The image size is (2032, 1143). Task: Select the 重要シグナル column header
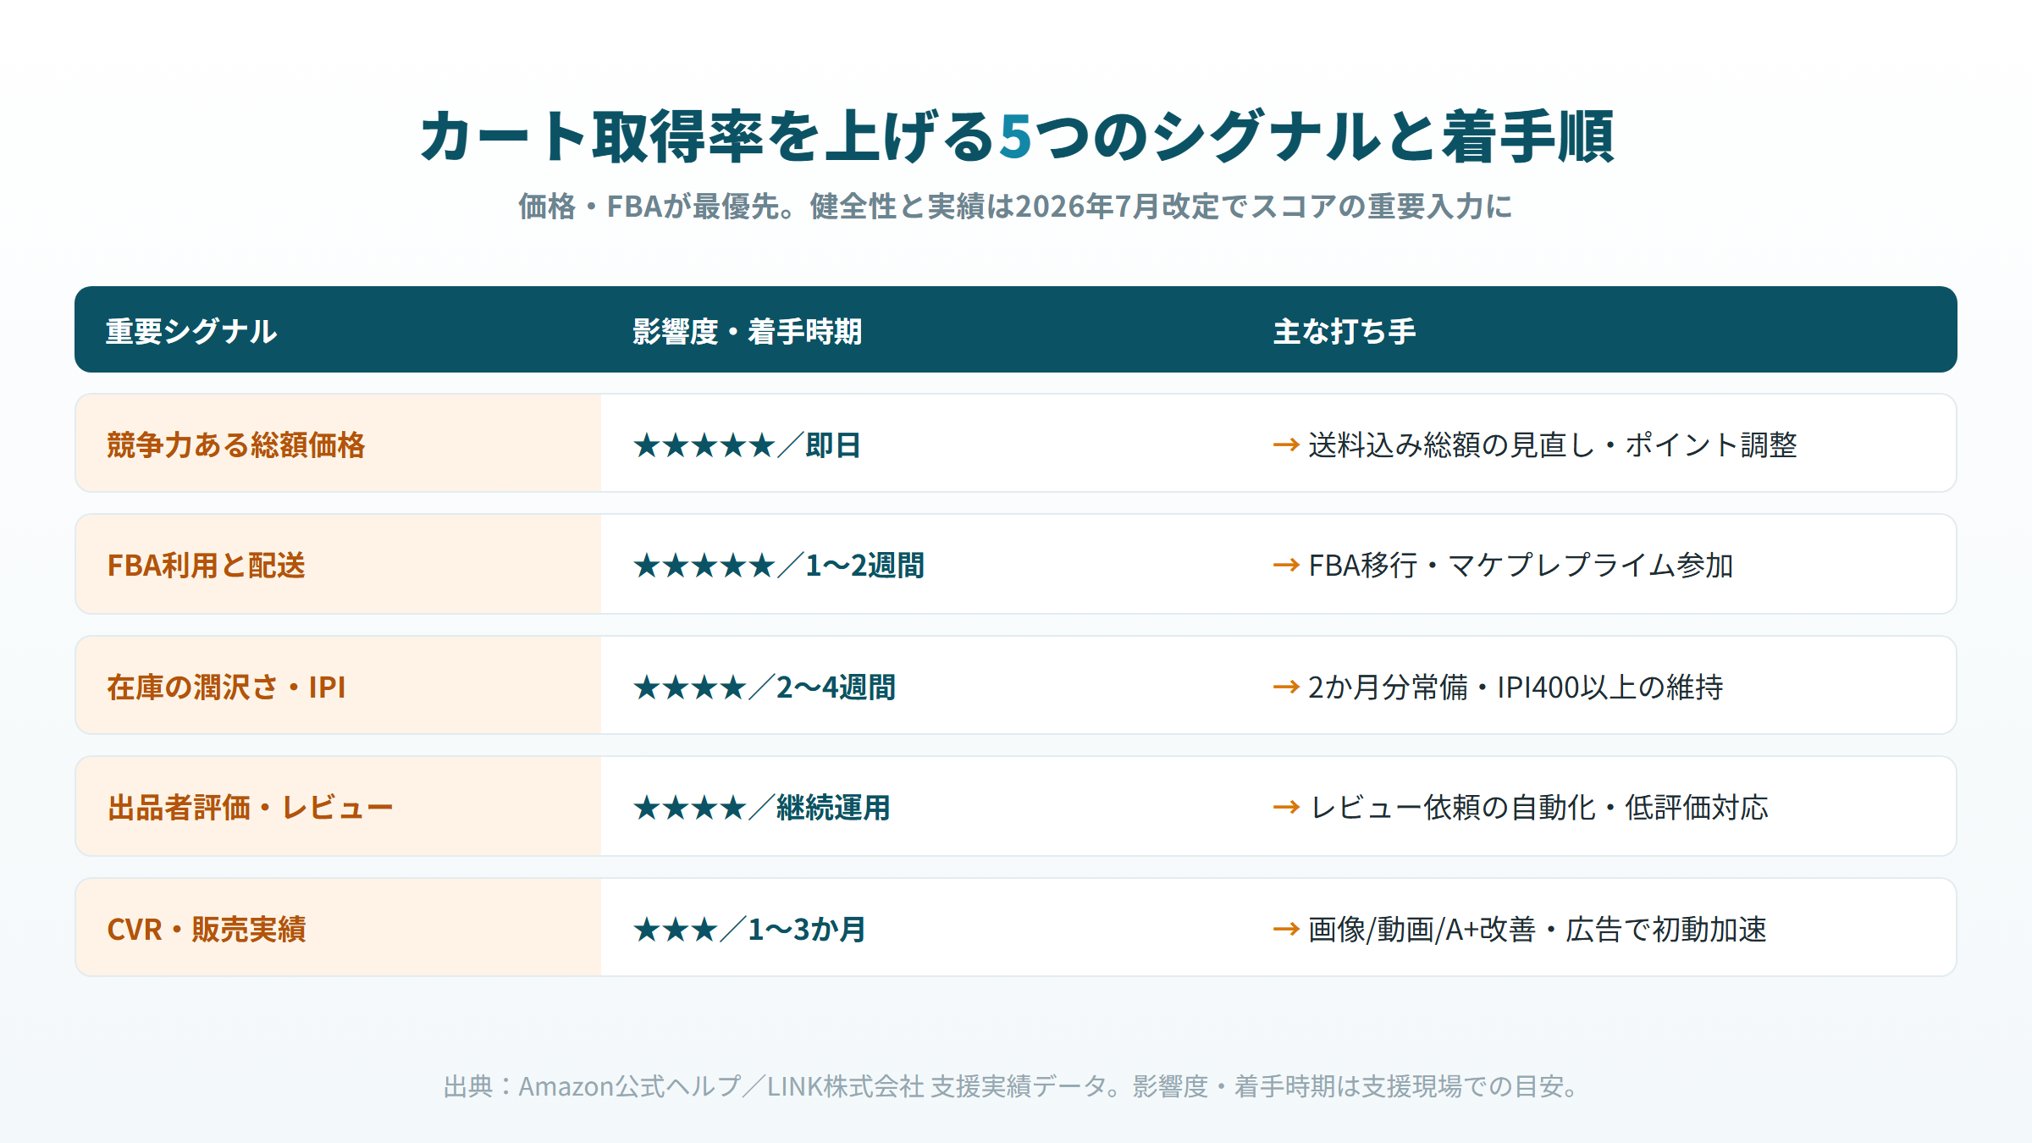(191, 331)
